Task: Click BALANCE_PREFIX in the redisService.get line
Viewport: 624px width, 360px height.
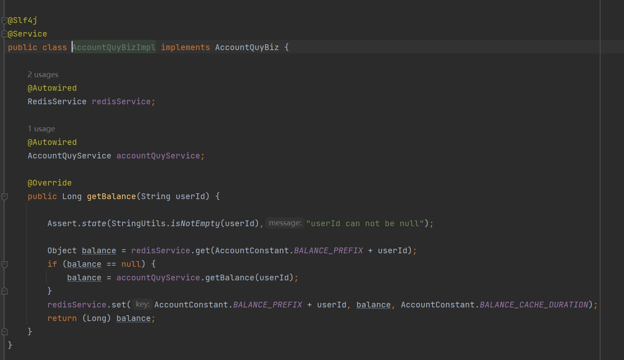Action: [x=328, y=251]
